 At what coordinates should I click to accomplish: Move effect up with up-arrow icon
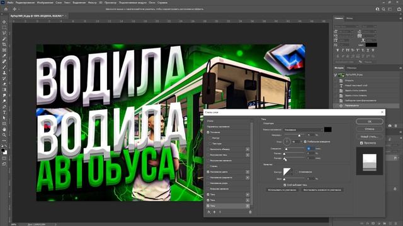click(214, 212)
